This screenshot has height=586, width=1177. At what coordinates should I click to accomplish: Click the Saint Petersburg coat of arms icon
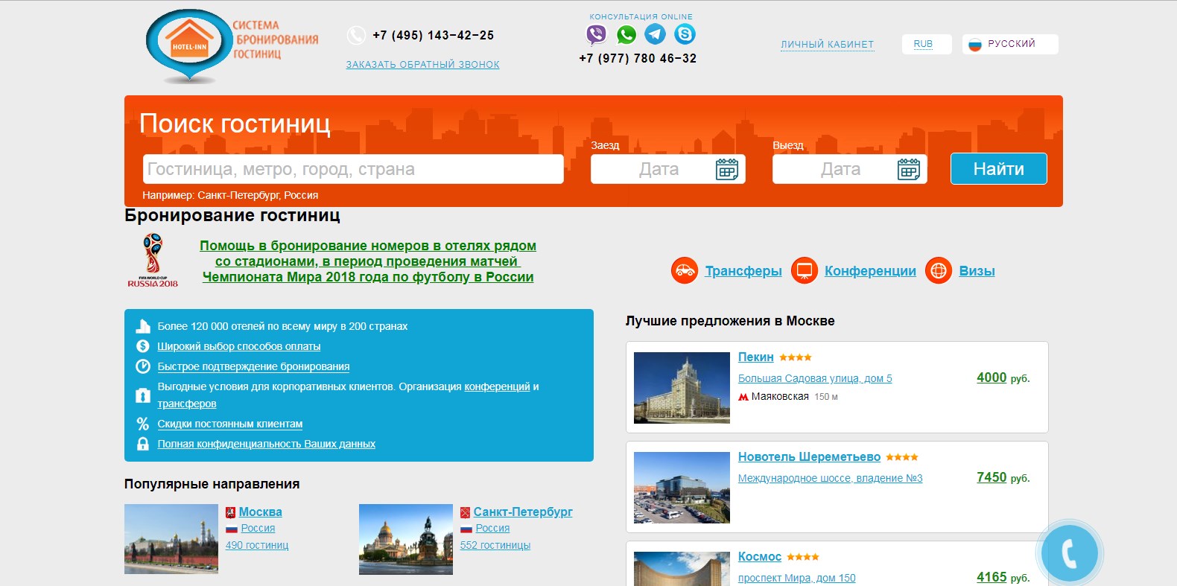coord(465,512)
